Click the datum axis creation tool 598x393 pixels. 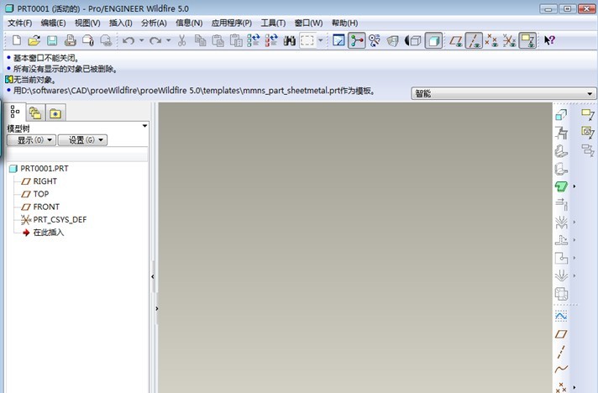tap(561, 352)
